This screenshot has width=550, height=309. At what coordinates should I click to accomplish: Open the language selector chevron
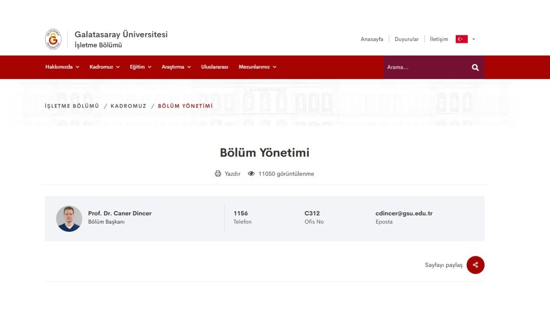pyautogui.click(x=474, y=39)
